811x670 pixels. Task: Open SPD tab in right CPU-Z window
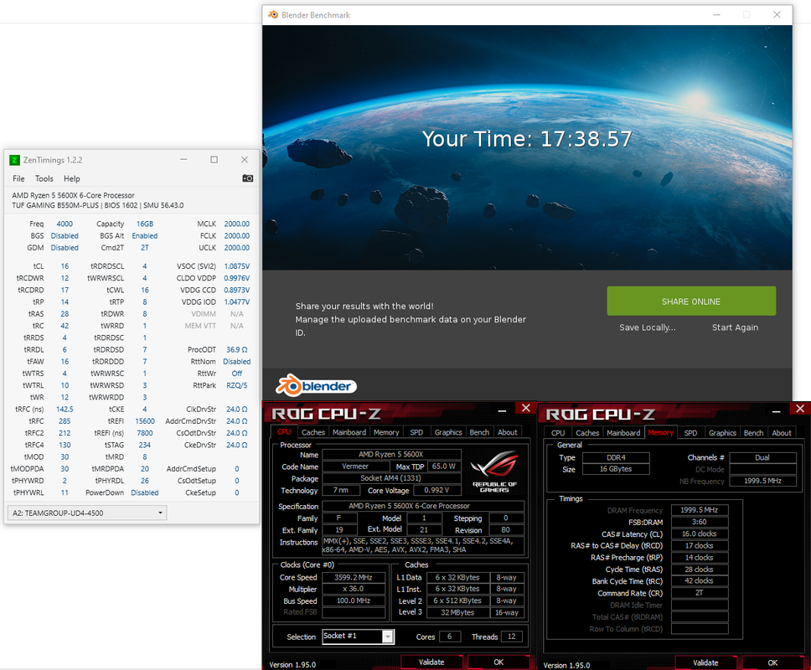[690, 433]
